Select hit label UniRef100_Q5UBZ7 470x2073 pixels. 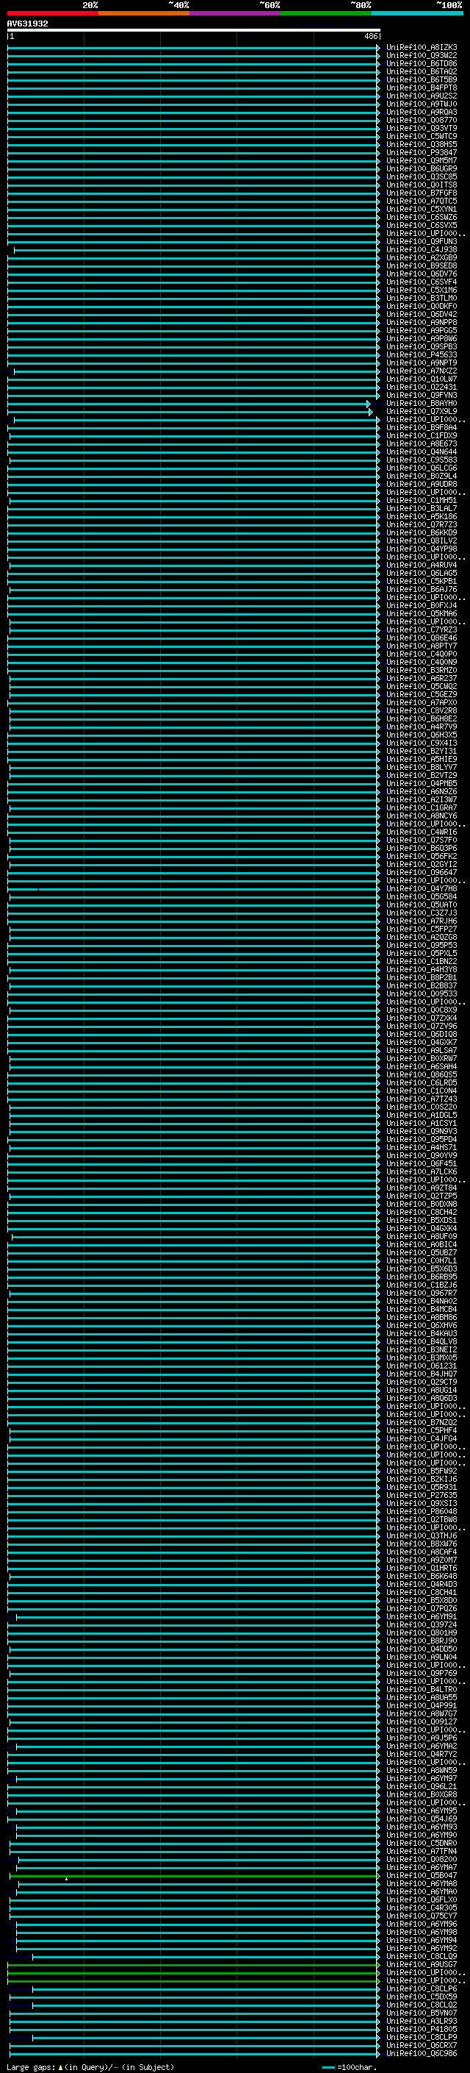pyautogui.click(x=422, y=1253)
